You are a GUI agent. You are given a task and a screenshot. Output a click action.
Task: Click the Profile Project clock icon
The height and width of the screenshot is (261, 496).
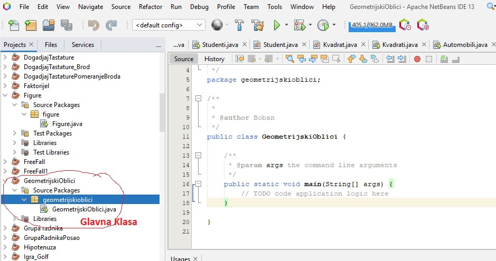coord(323,25)
